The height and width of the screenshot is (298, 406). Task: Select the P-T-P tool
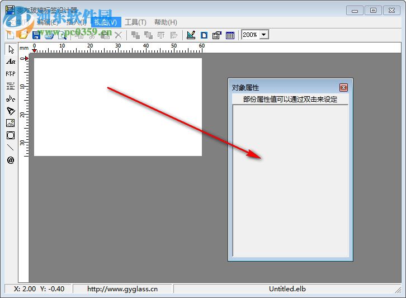[x=11, y=74]
